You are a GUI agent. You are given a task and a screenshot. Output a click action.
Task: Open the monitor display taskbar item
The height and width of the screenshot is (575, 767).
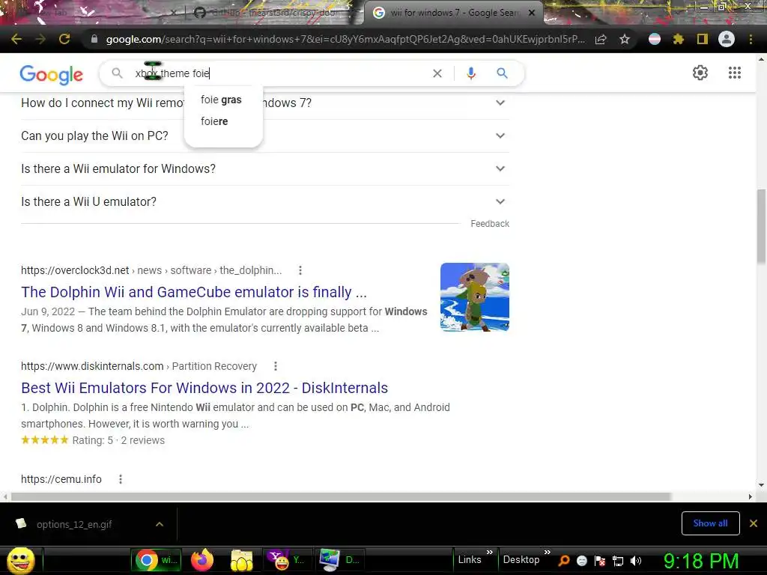click(x=339, y=560)
